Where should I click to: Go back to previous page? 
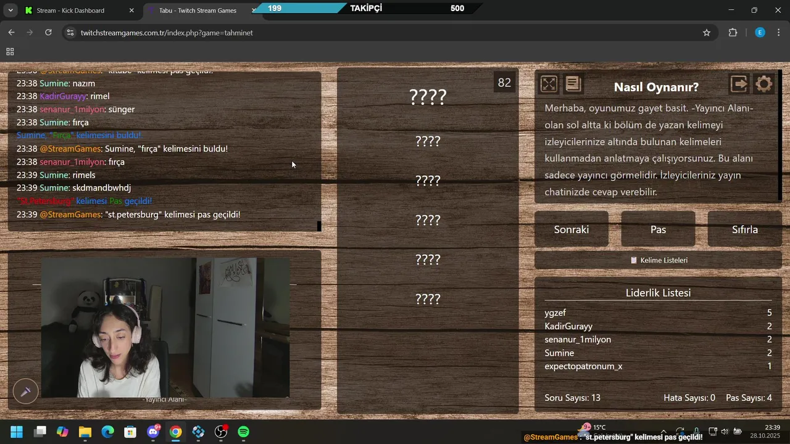11,33
